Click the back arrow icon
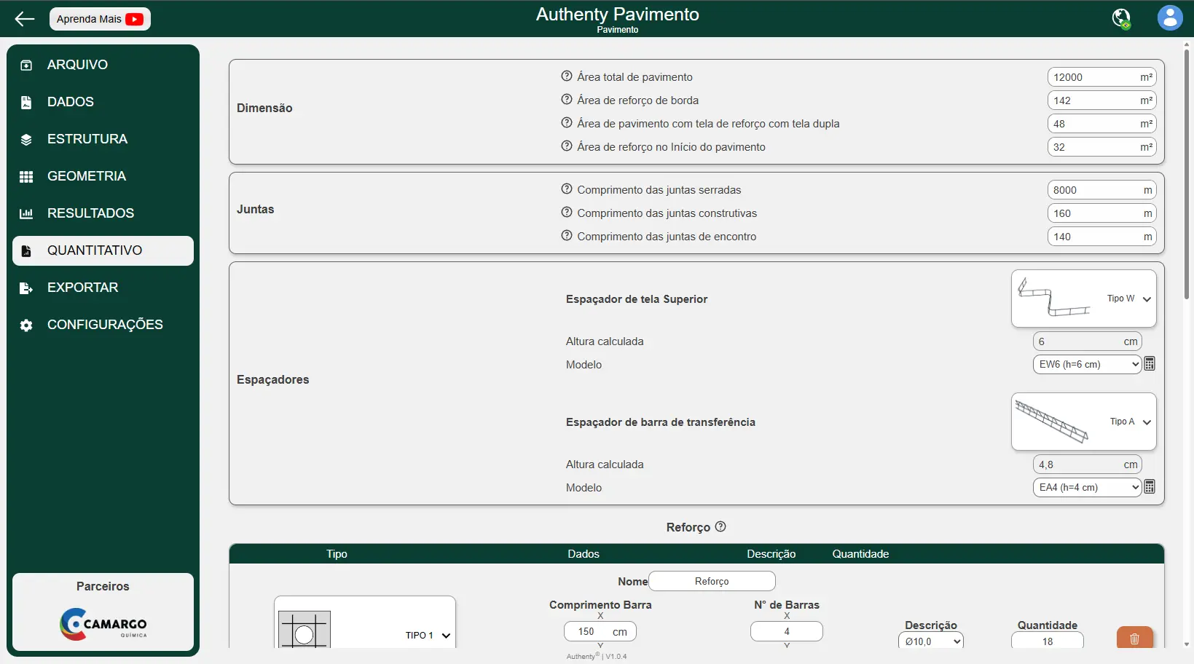This screenshot has height=664, width=1194. [x=25, y=19]
